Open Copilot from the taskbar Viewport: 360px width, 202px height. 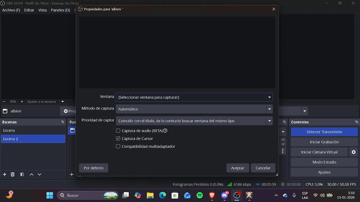pyautogui.click(x=138, y=195)
